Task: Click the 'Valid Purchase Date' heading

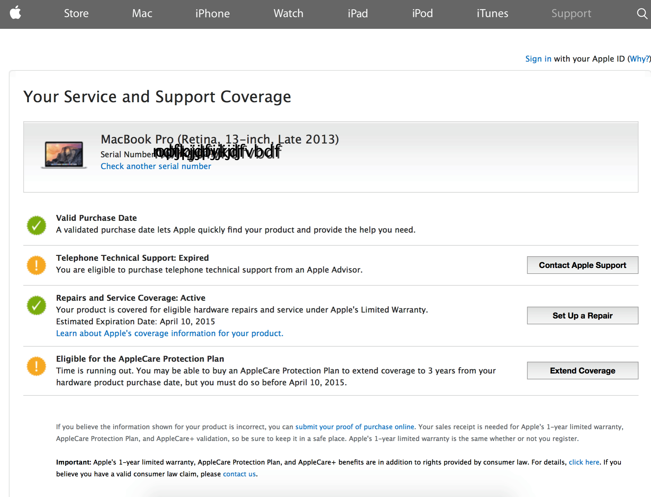Action: point(96,218)
